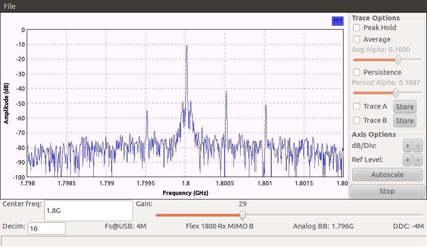Open the File menu
Image resolution: width=427 pixels, height=247 pixels.
[10, 6]
